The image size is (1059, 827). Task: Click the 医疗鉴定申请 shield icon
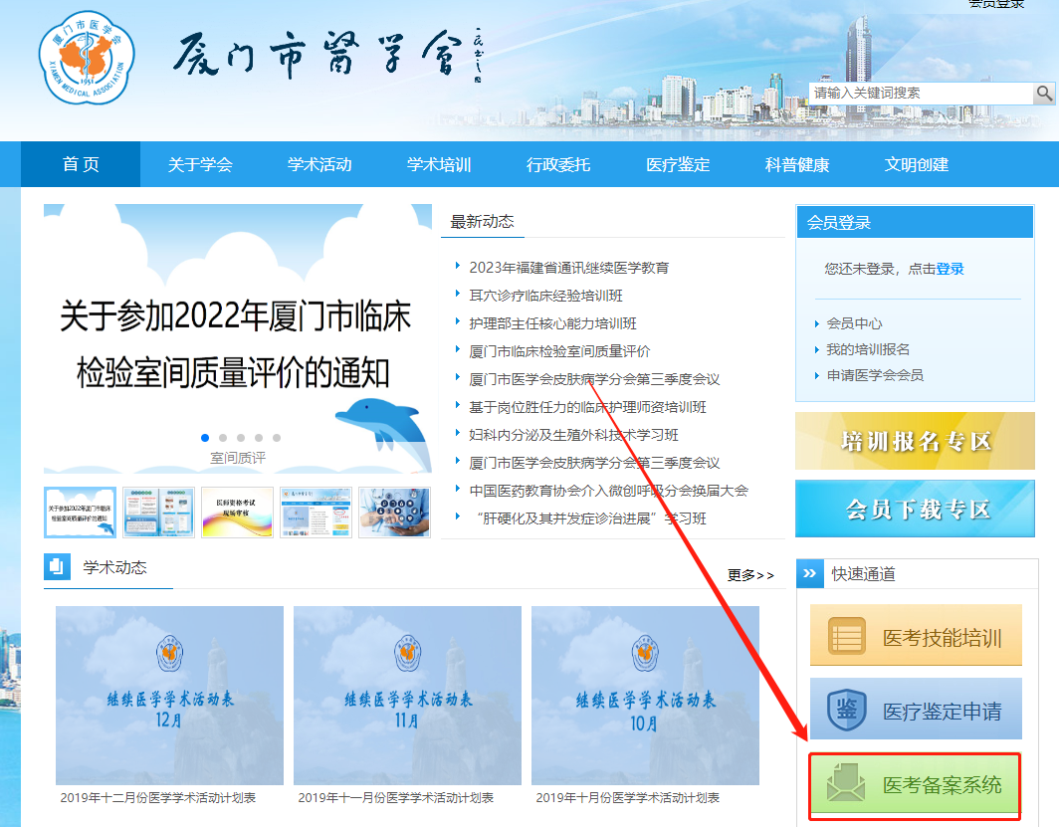[846, 710]
